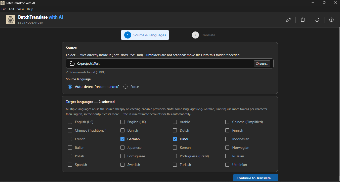Click the Choose... folder button
Viewport: 340px width, 182px height.
click(262, 63)
